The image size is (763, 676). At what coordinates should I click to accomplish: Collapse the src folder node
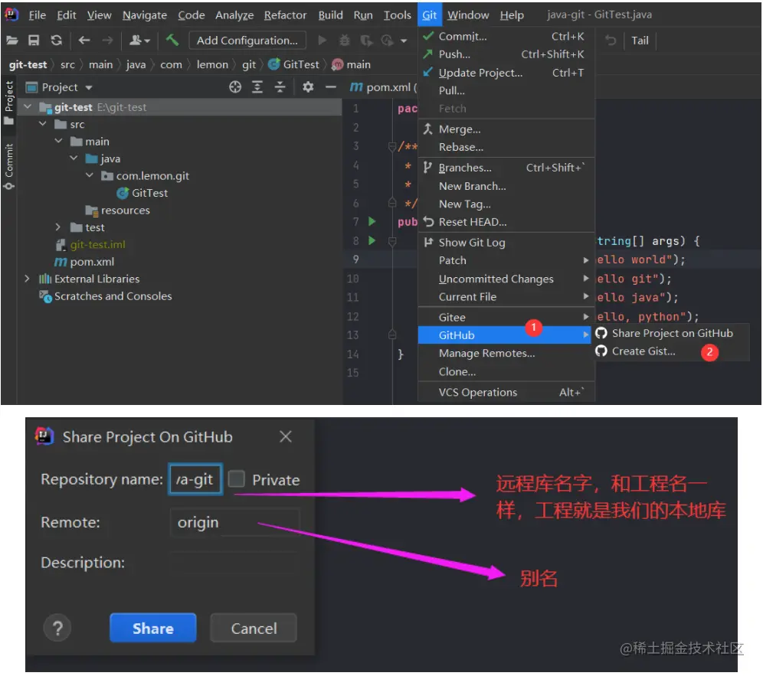[x=43, y=124]
